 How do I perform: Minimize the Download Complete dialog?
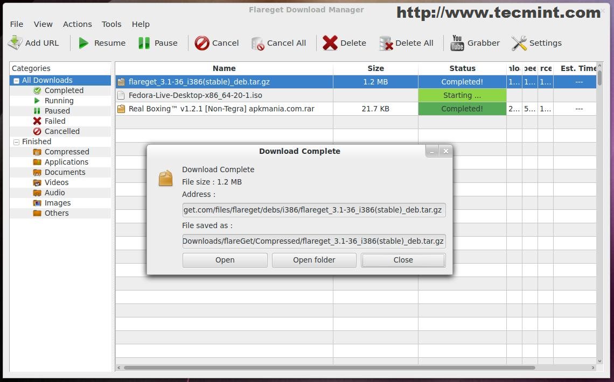pyautogui.click(x=432, y=151)
